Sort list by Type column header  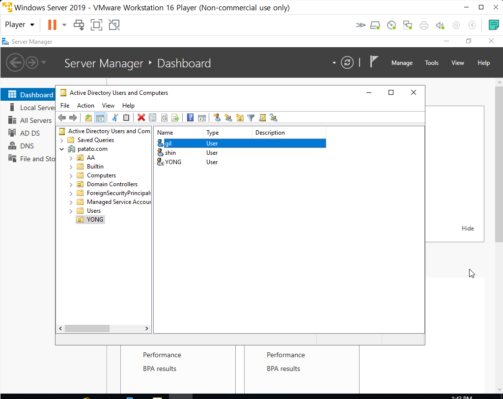pos(227,133)
